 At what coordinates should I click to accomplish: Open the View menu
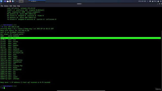[15, 6]
